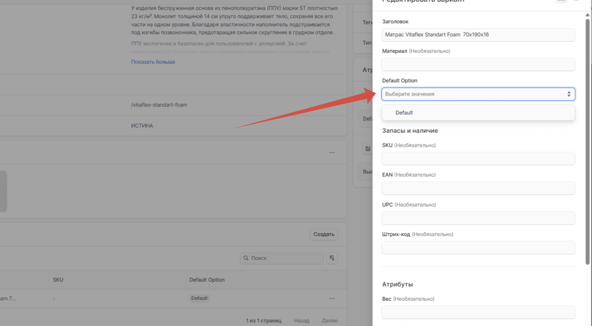Click the Штрих-код input field
Viewport: 592px width, 326px height.
coord(478,247)
